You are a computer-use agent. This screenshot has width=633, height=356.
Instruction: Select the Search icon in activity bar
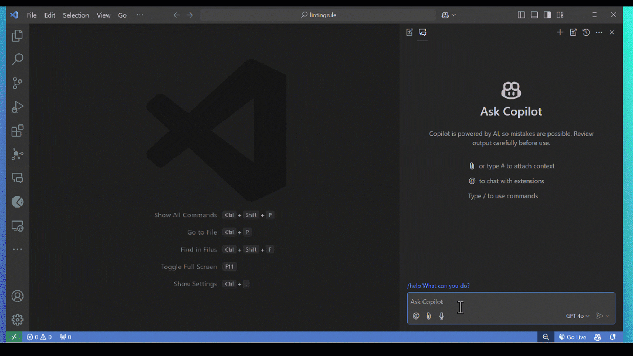click(17, 59)
